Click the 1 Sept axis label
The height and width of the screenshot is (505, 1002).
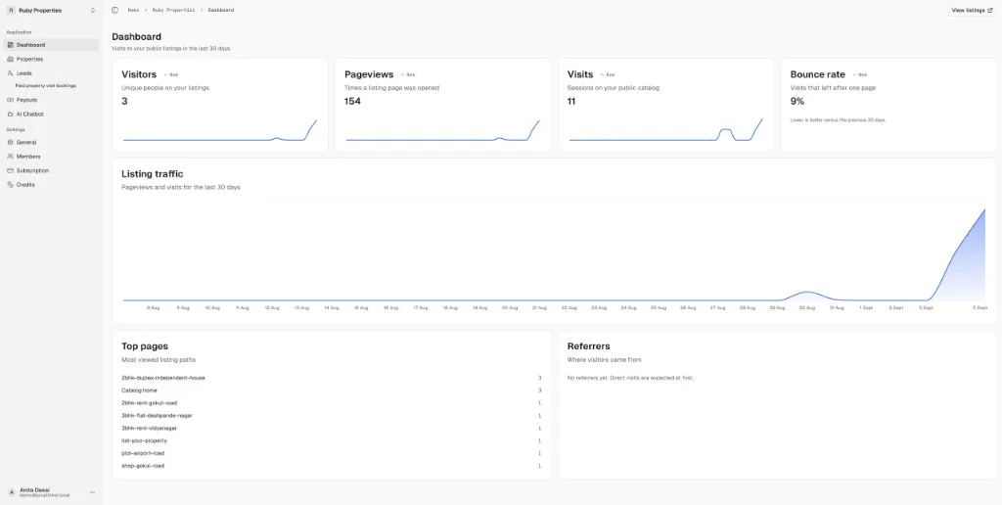pyautogui.click(x=867, y=307)
